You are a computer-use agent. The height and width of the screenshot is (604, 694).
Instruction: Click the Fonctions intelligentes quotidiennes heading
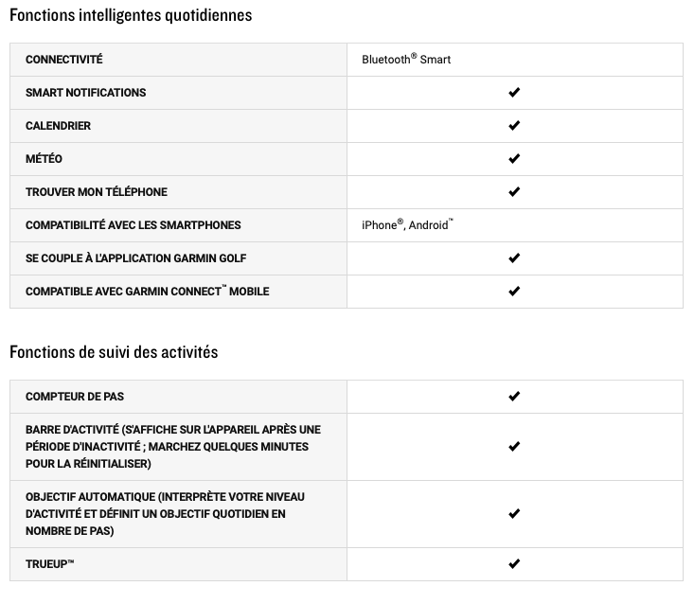pos(131,15)
